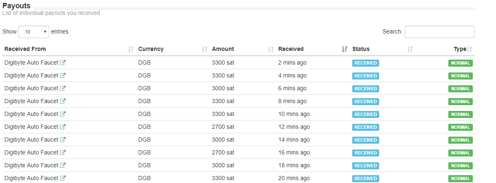This screenshot has width=496, height=183.
Task: Open external link icon in 20 mins ago row
Action: click(x=63, y=178)
